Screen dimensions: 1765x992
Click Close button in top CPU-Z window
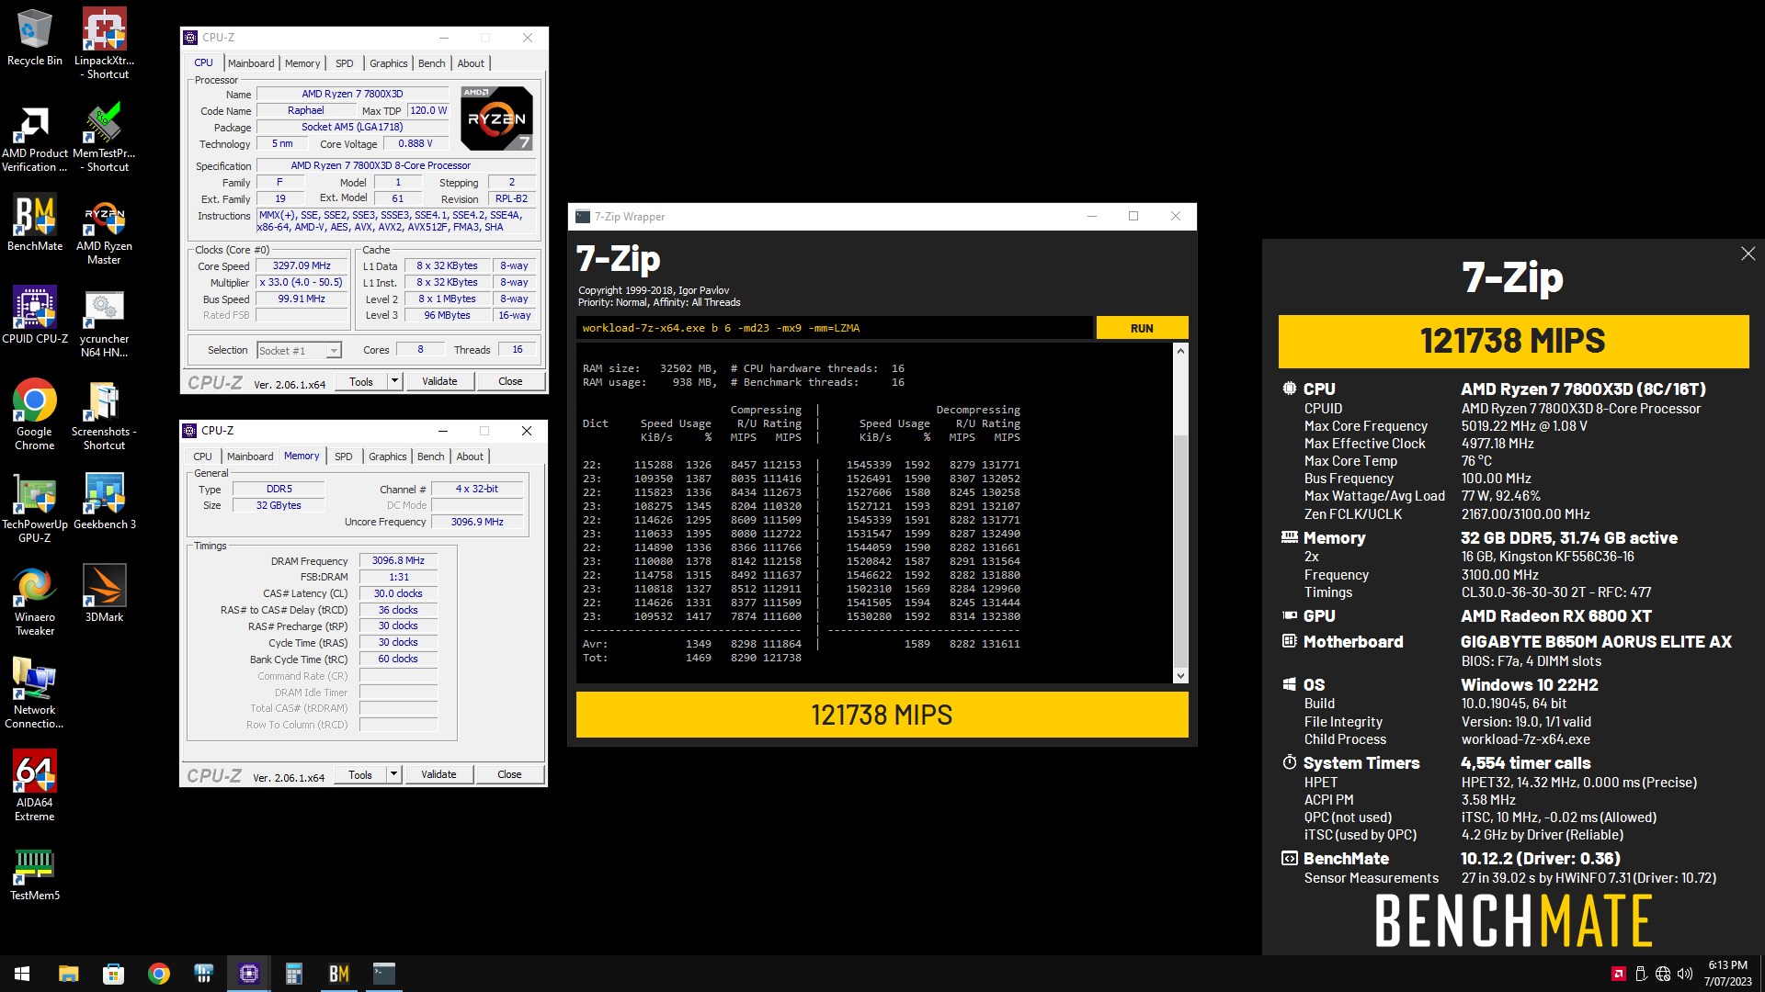(510, 381)
